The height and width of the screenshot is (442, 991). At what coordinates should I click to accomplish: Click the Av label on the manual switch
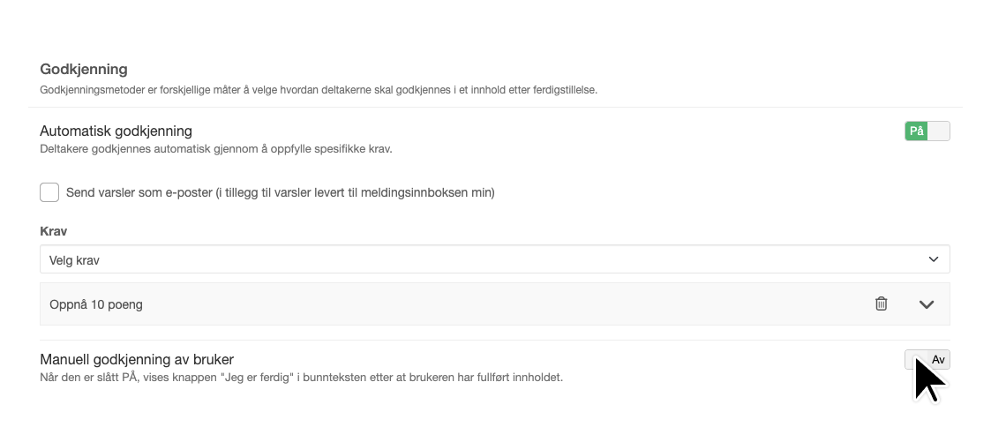pos(939,360)
